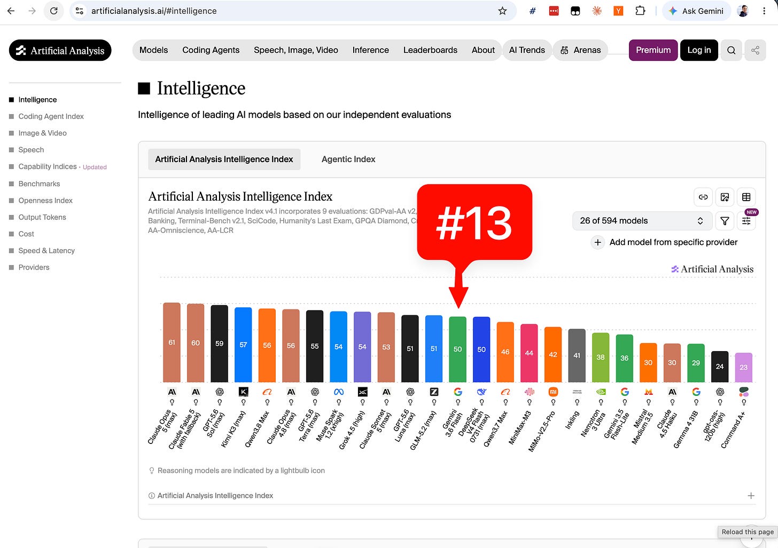Click Add model from specific provider
The height and width of the screenshot is (548, 778).
(665, 242)
